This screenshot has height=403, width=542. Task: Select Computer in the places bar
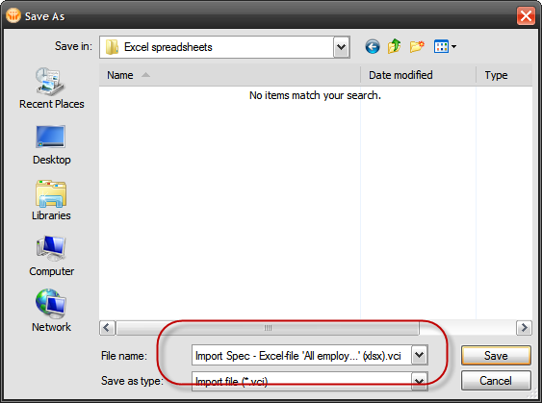coord(51,256)
